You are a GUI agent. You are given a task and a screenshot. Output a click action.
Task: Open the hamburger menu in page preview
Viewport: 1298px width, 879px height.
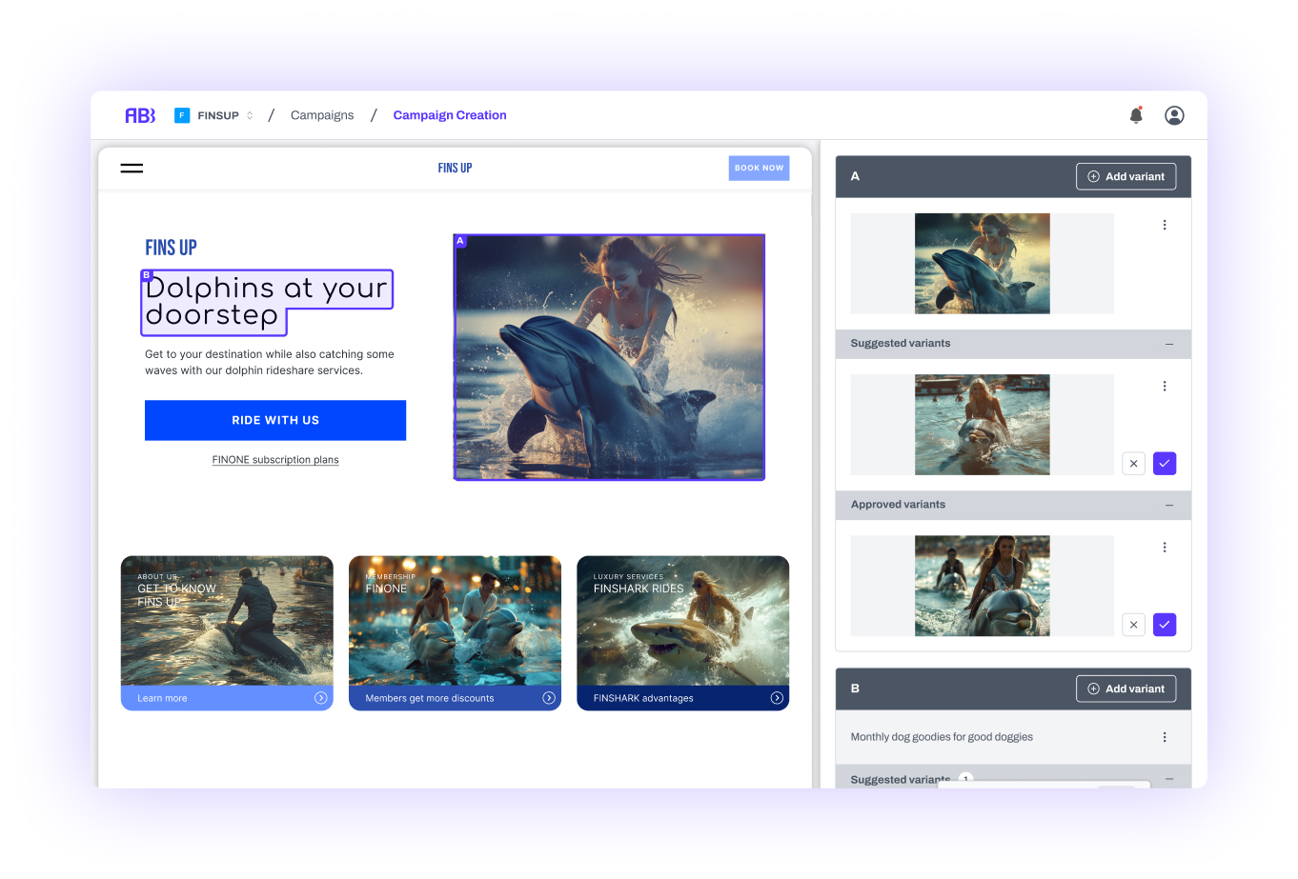[132, 169]
